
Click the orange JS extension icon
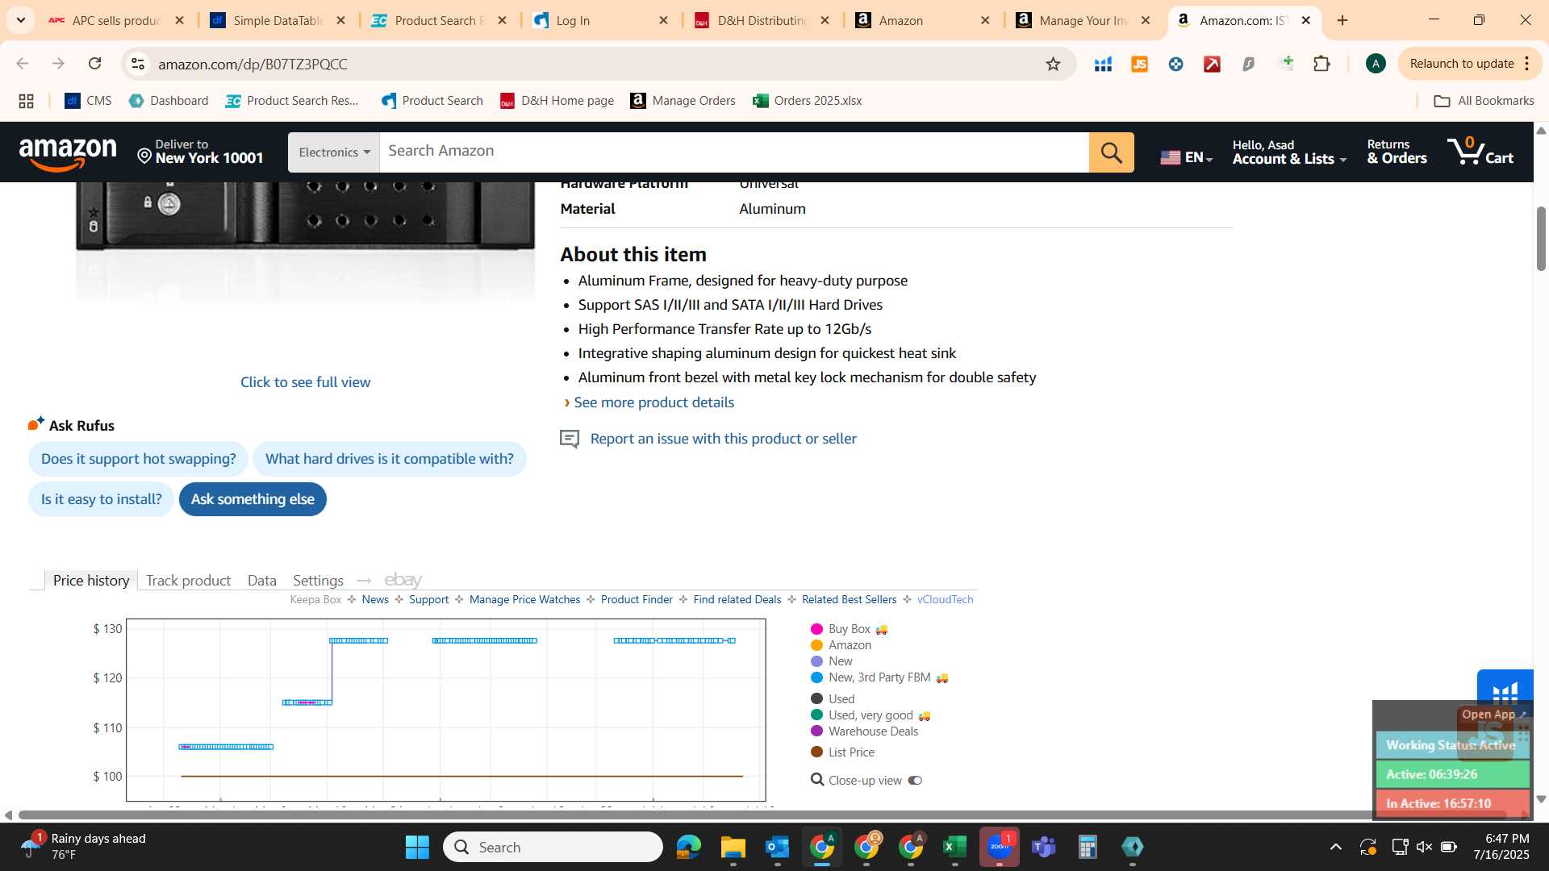point(1139,64)
